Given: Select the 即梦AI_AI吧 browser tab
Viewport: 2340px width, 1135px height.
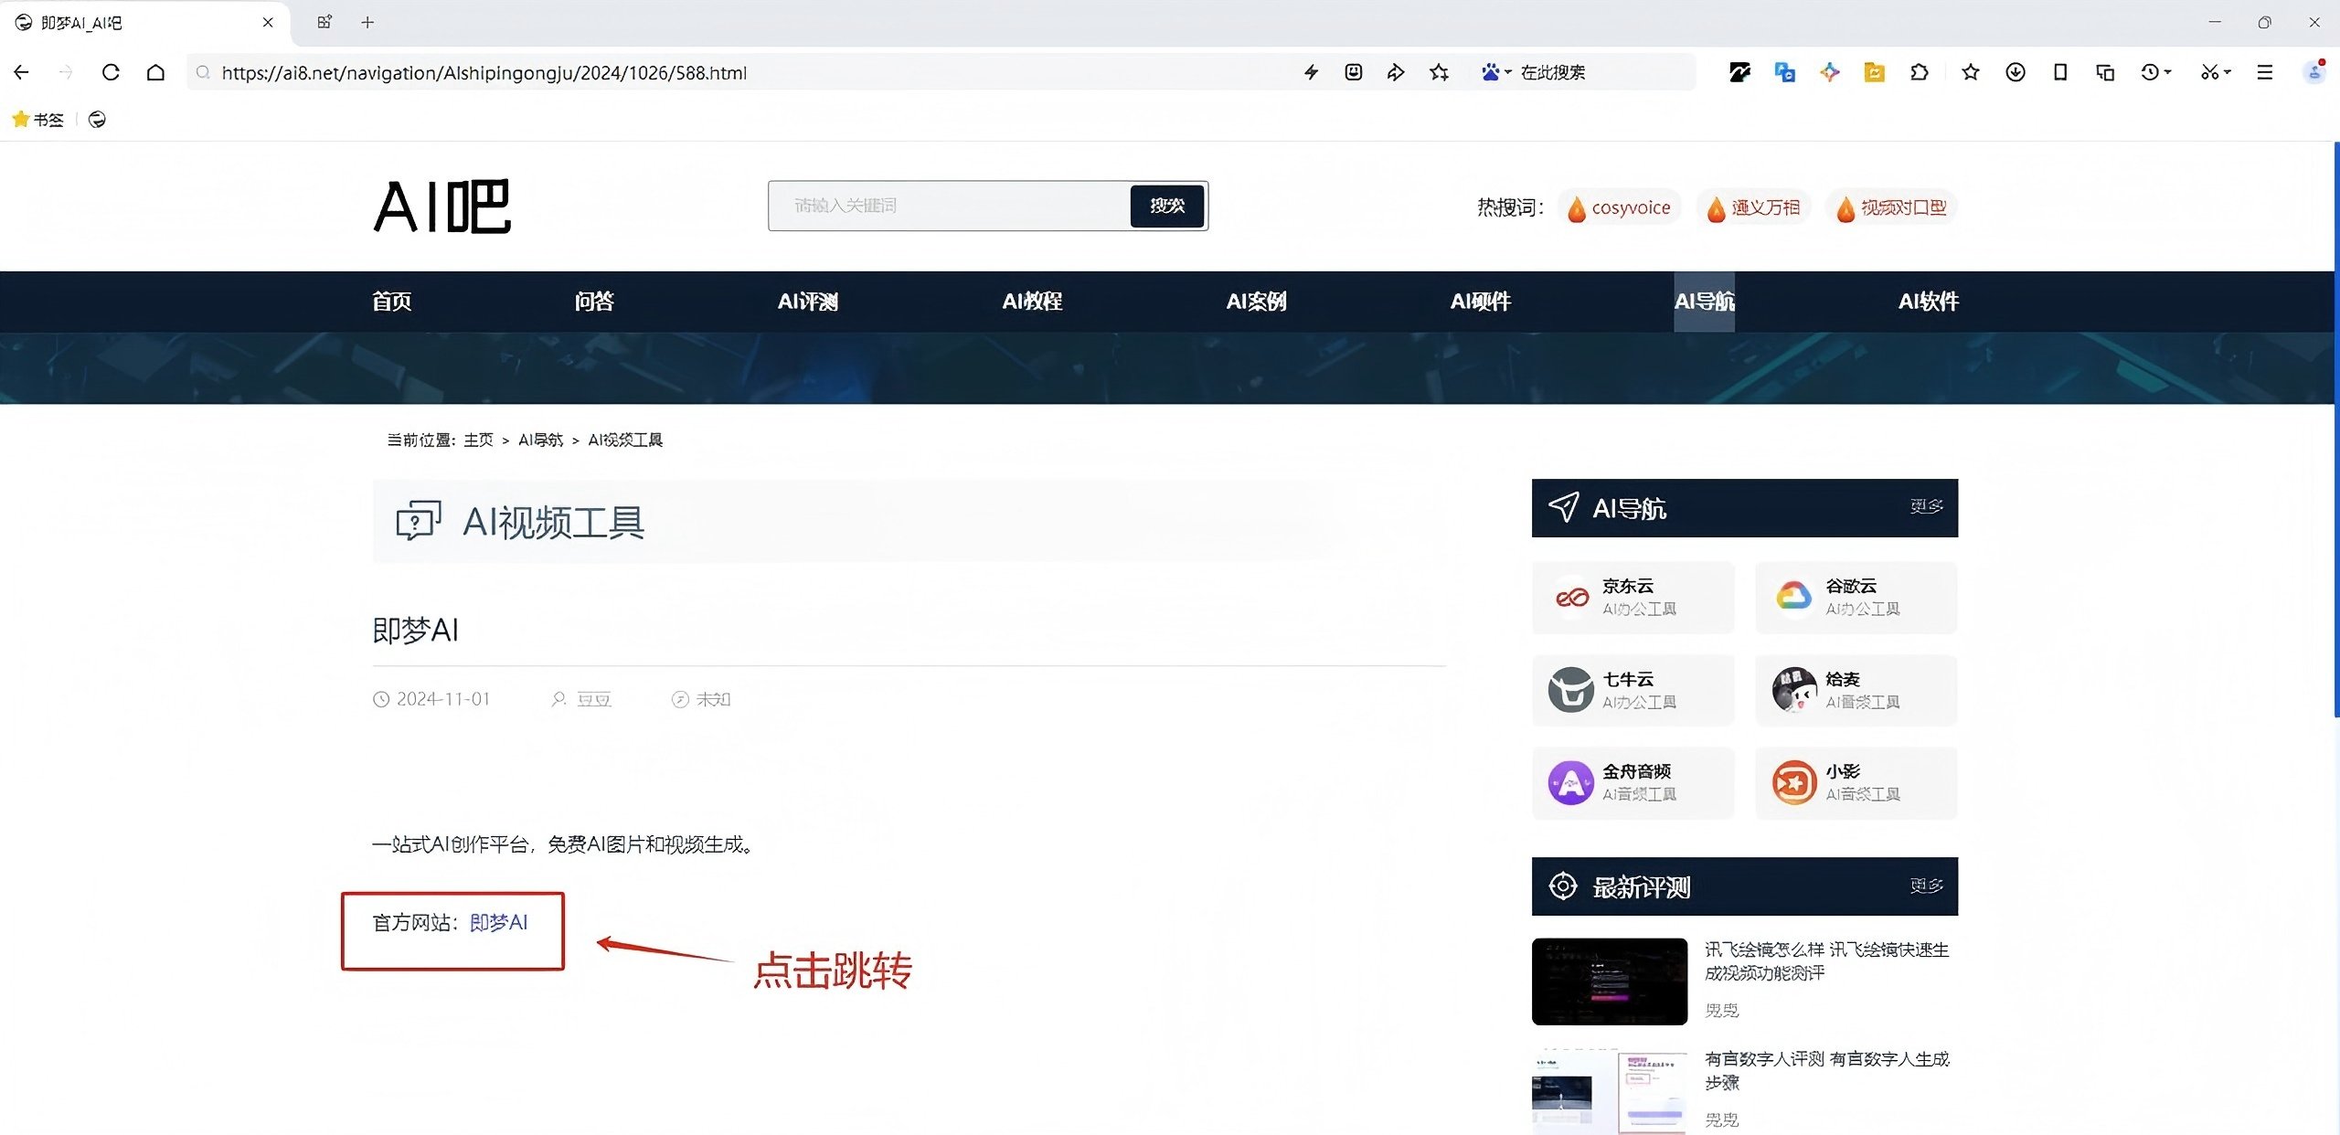Looking at the screenshot, I should (x=137, y=22).
